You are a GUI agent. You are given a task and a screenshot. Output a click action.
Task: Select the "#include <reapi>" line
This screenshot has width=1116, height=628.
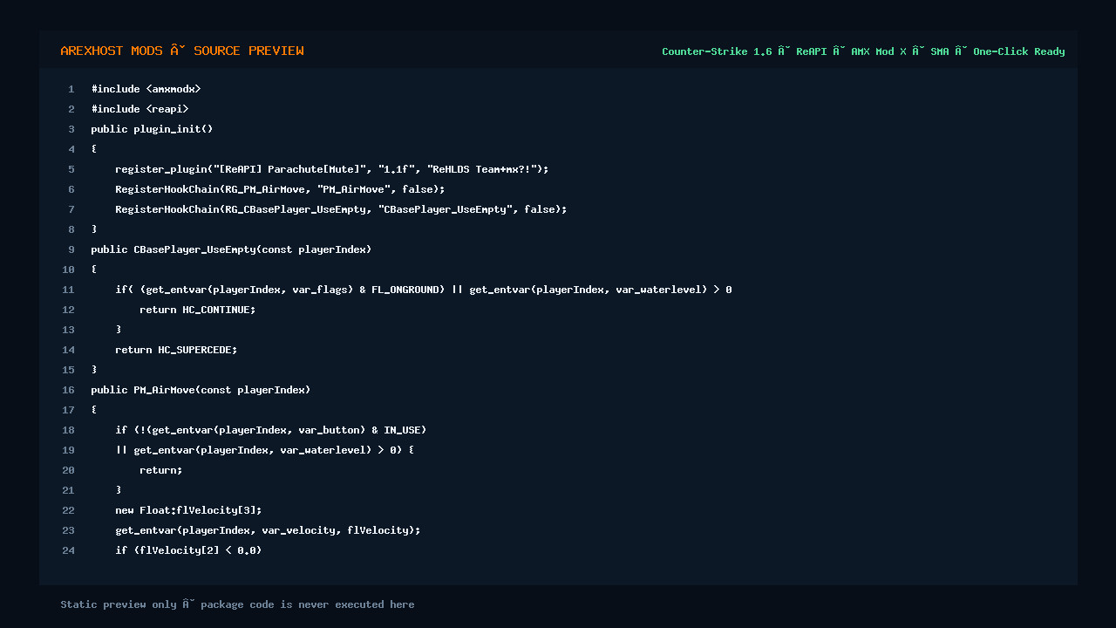[x=140, y=109]
